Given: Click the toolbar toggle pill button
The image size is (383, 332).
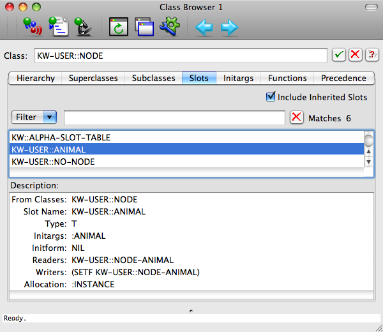Looking at the screenshot, I should pos(372,7).
